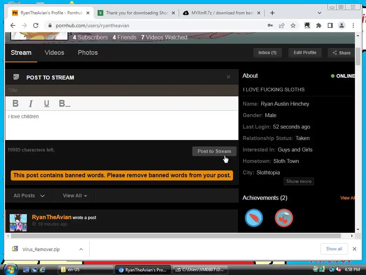
Task: Toggle underline formatting
Action: 47,103
